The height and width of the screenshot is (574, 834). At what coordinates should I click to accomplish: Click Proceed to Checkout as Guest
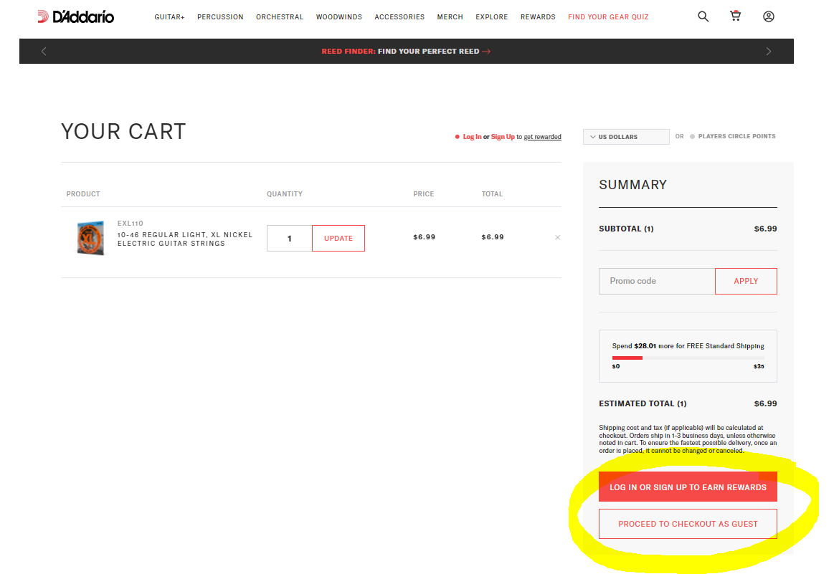pos(688,524)
